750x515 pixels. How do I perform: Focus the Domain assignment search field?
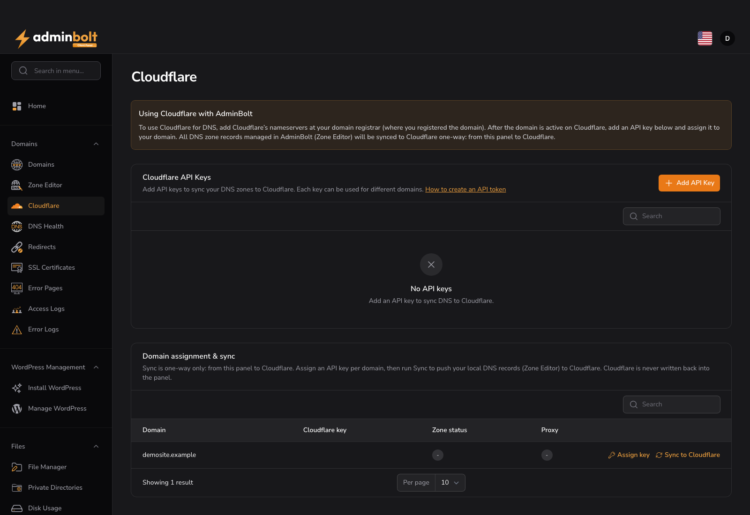[x=671, y=405]
